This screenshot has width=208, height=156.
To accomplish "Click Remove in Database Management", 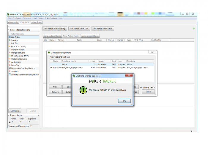I will tap(55, 92).
